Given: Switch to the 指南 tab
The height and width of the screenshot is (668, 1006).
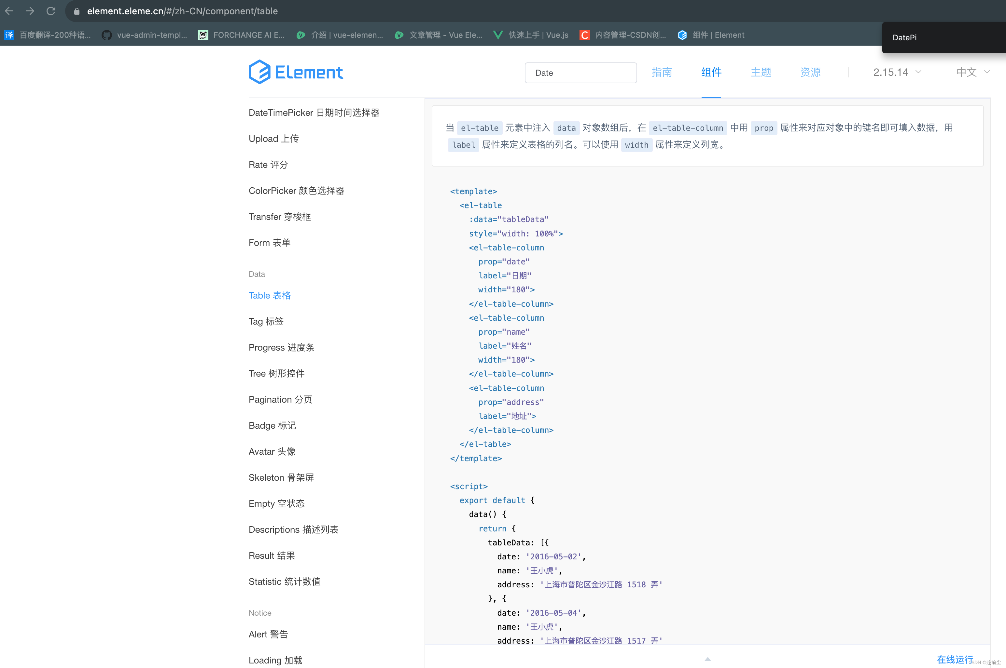Looking at the screenshot, I should tap(662, 72).
